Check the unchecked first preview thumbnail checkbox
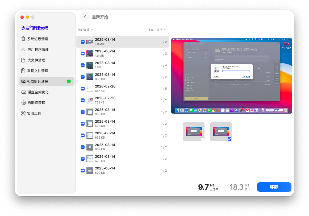309x216 pixels. 203,139
